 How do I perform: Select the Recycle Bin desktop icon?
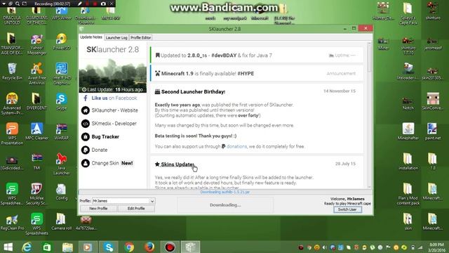pos(12,72)
